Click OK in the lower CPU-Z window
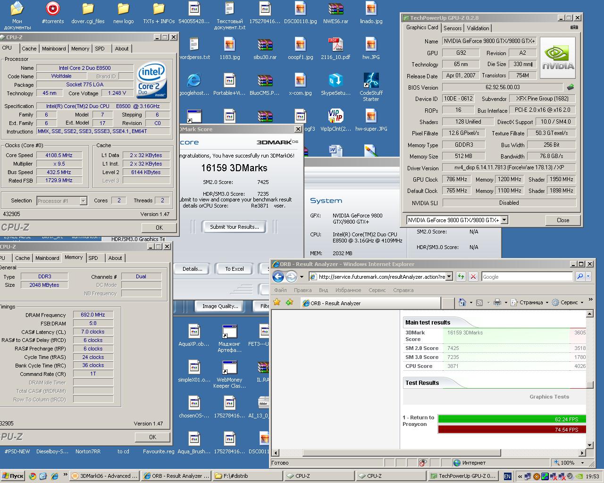Image resolution: width=604 pixels, height=483 pixels. click(152, 437)
